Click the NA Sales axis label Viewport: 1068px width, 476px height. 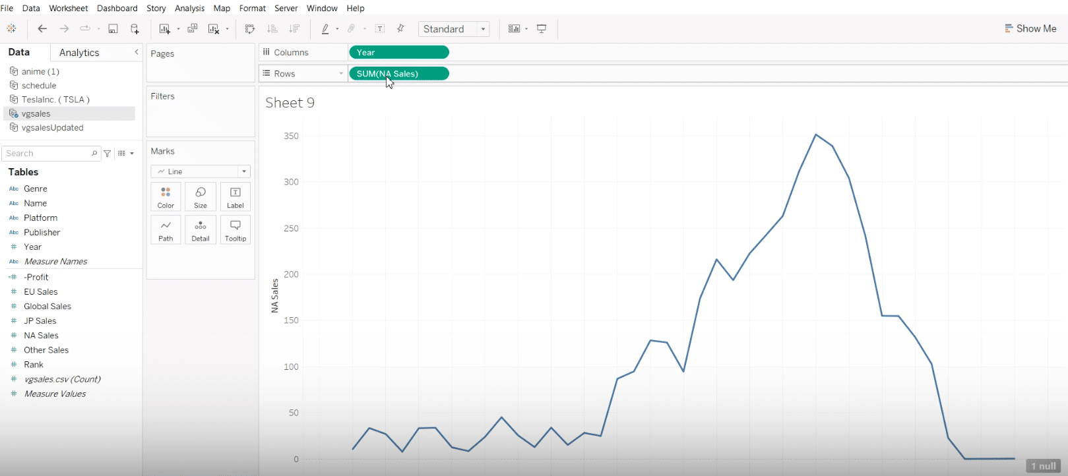click(x=275, y=295)
